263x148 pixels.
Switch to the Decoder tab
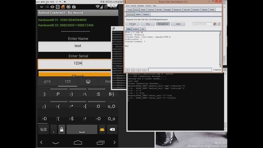pos(187,10)
